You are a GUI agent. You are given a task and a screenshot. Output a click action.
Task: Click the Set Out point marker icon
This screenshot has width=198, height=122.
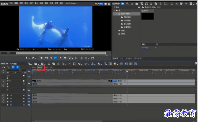pos(33,58)
